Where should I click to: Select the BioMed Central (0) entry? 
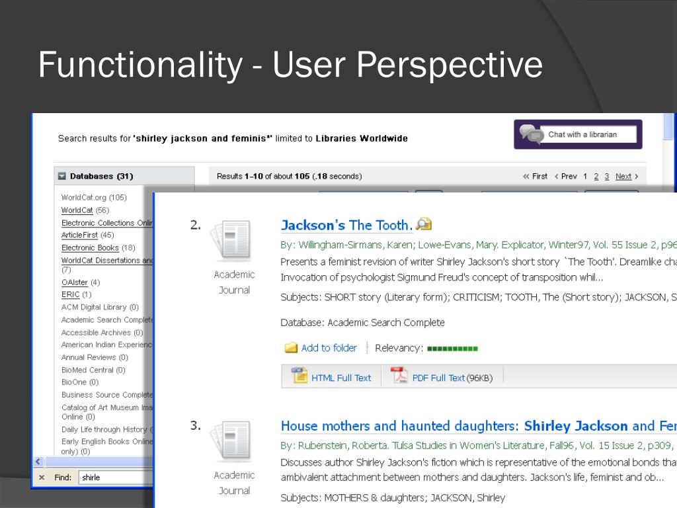point(93,370)
